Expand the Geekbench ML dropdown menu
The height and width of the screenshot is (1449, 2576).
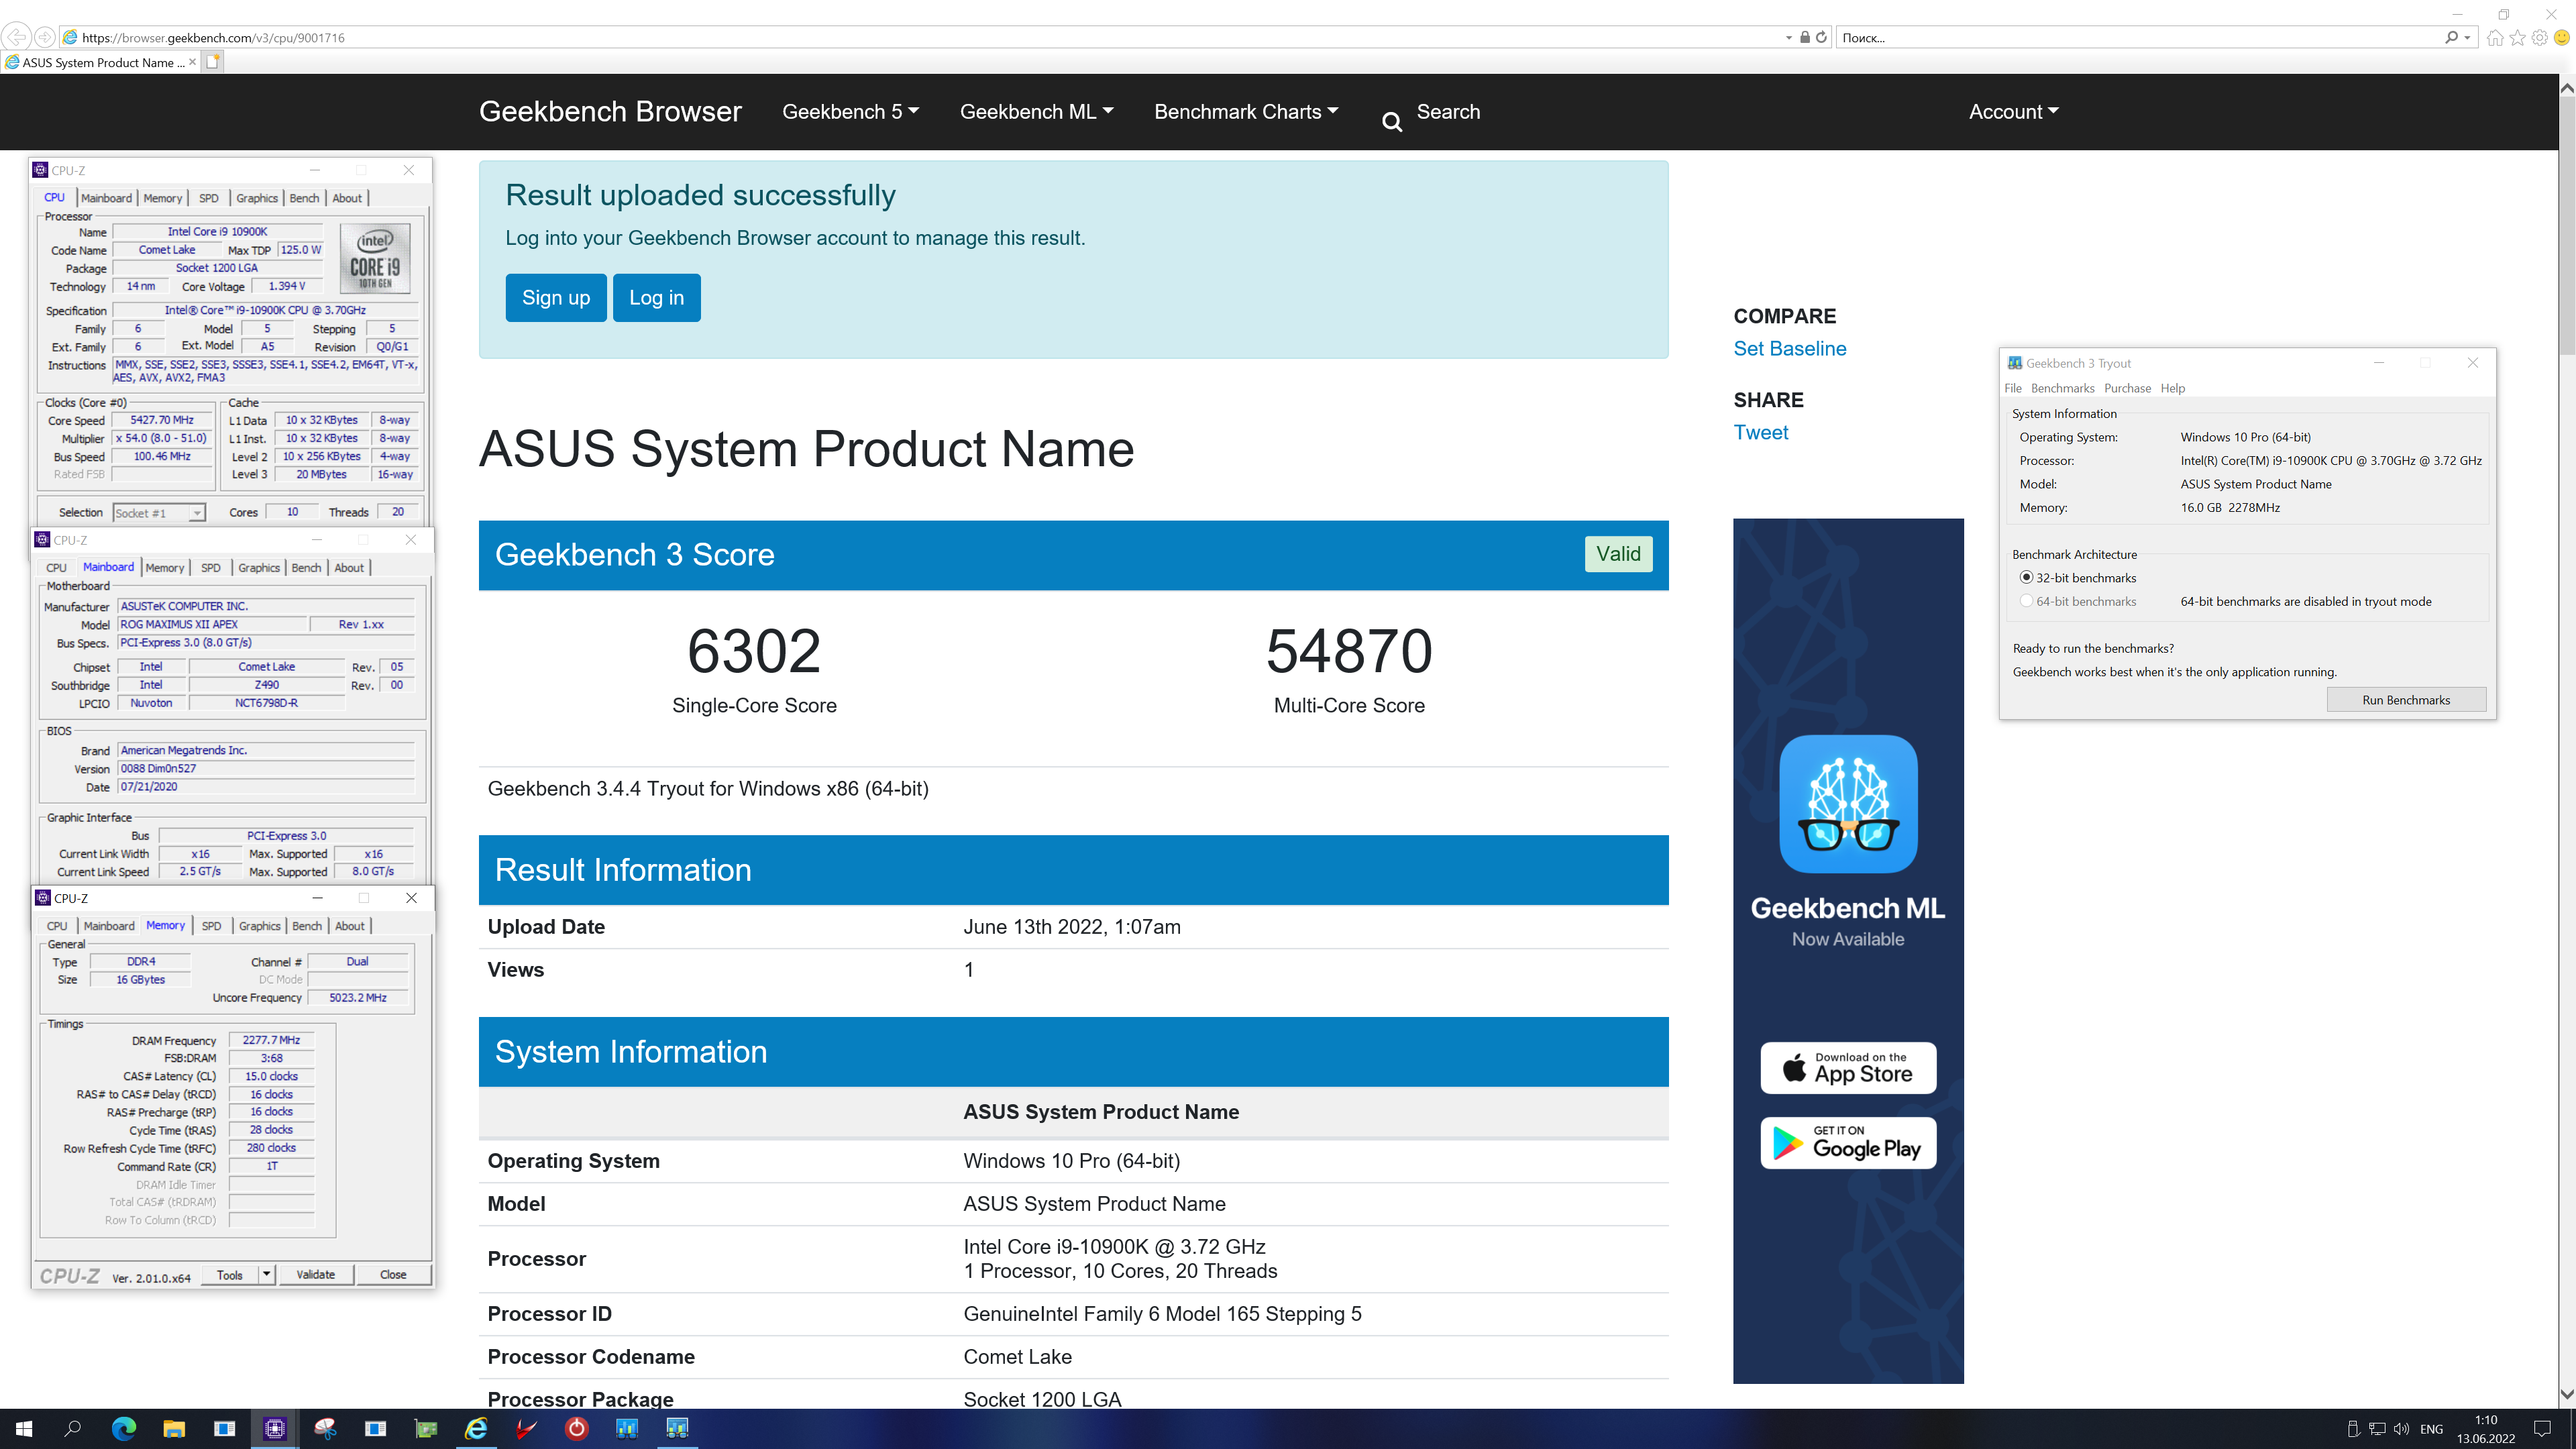coord(1036,112)
